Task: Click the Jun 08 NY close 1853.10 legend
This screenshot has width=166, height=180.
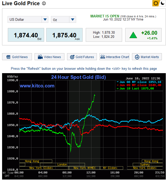Action: pyautogui.click(x=139, y=82)
